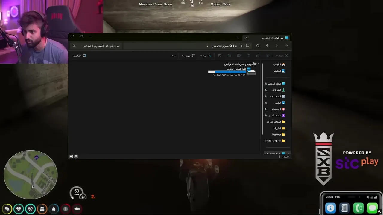The height and width of the screenshot is (215, 383).
Task: Click the oil can engine HUD icon
Action: 77,209
